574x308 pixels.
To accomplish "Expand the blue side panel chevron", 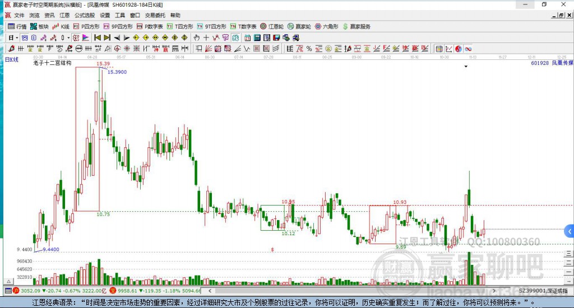I will (570, 231).
